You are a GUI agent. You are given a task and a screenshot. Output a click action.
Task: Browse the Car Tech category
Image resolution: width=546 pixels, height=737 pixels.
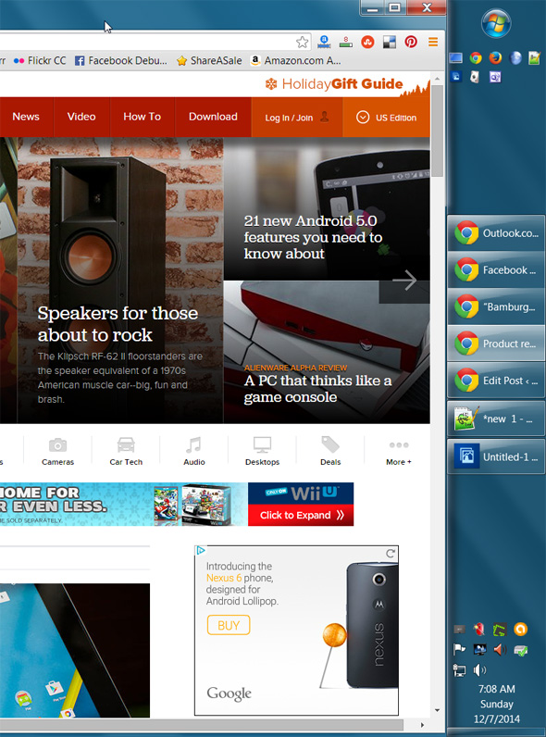126,451
